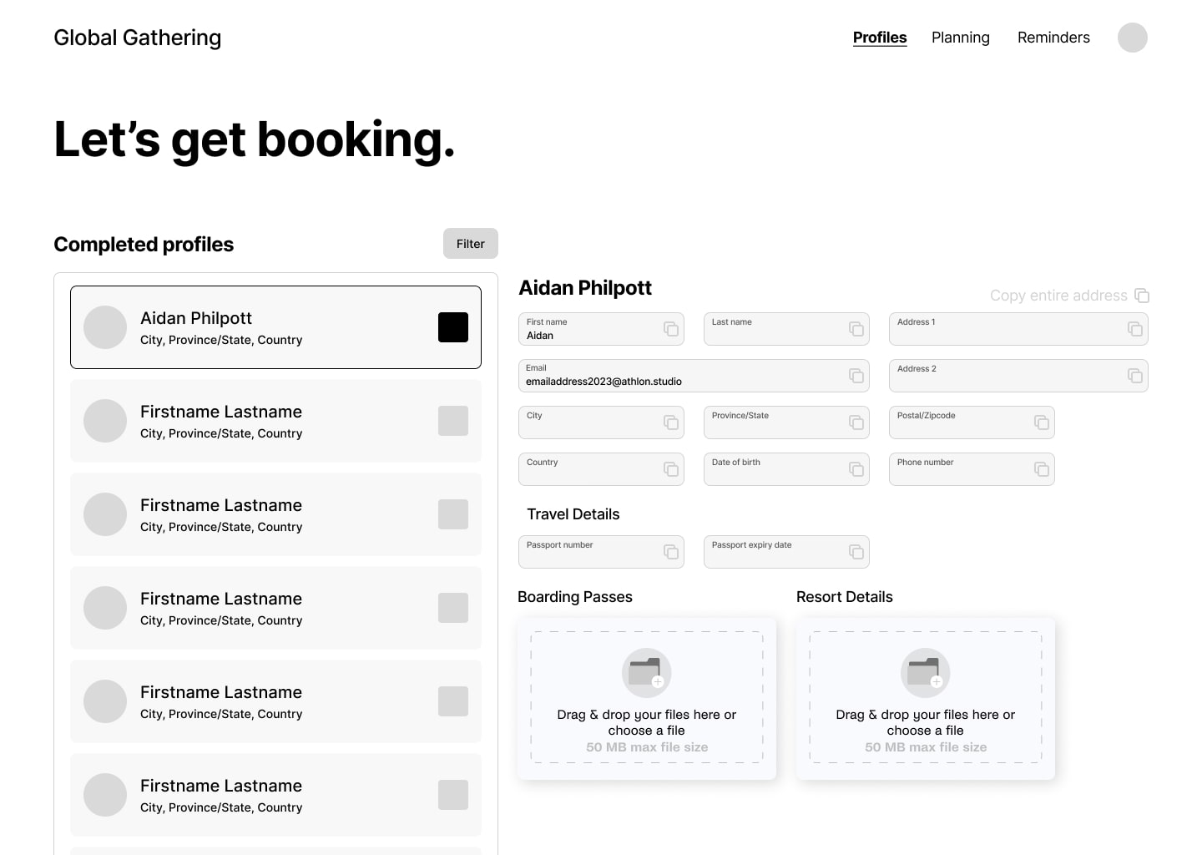
Task: Click the Postal/Zipcode input field
Action: point(972,422)
